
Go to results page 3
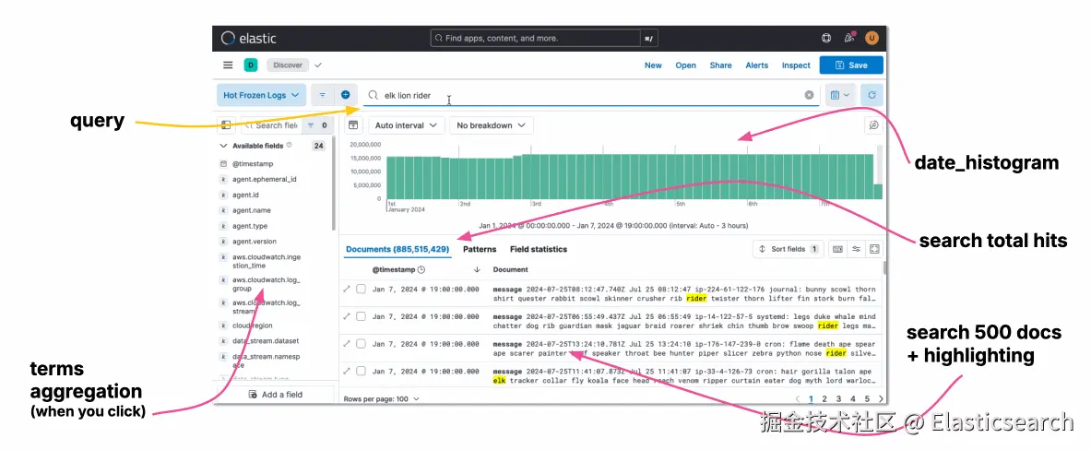point(838,399)
